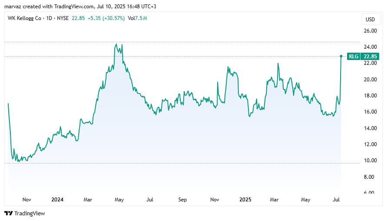This screenshot has width=387, height=221.
Task: Click the last price dot marker on chart
Action: pyautogui.click(x=341, y=57)
